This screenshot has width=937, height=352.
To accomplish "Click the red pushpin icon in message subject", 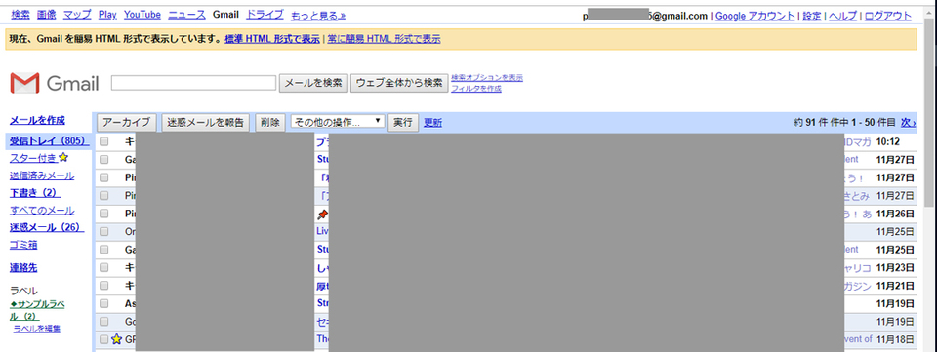I will click(322, 214).
